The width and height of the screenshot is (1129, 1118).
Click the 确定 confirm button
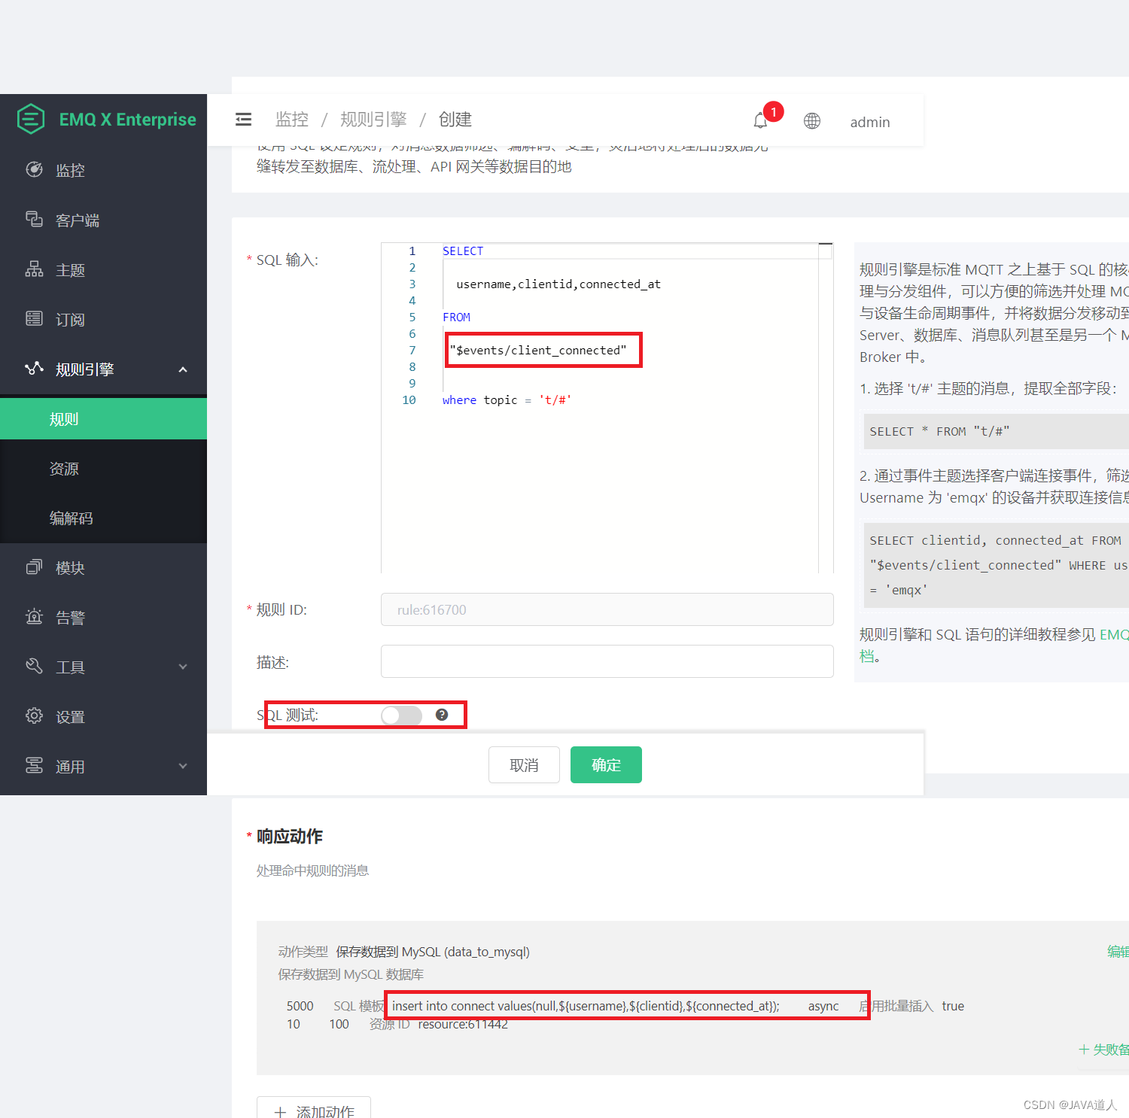point(606,764)
